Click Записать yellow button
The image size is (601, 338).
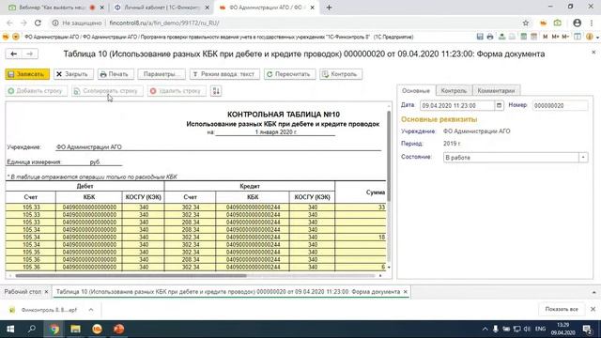coord(27,74)
